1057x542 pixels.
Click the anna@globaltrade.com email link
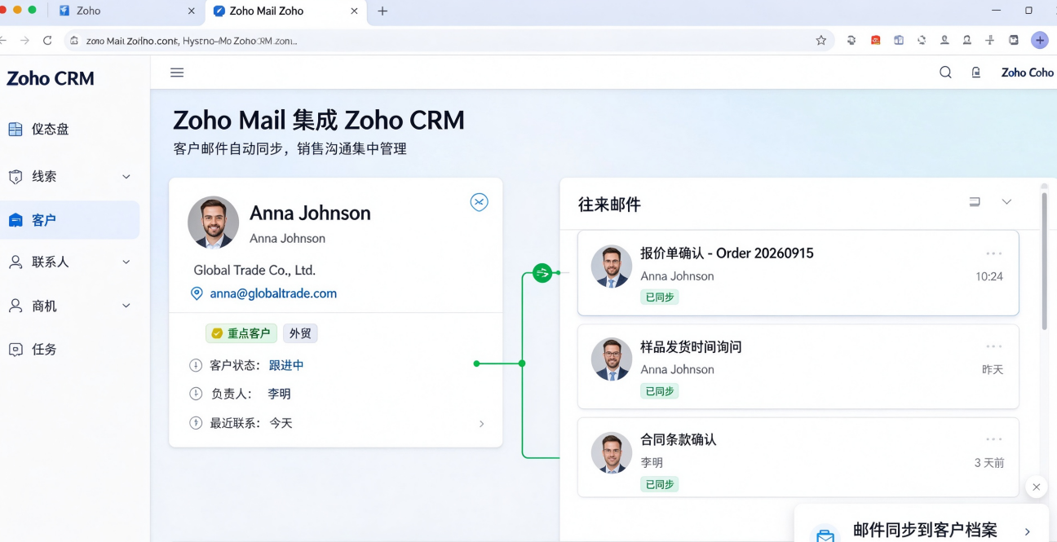(273, 293)
